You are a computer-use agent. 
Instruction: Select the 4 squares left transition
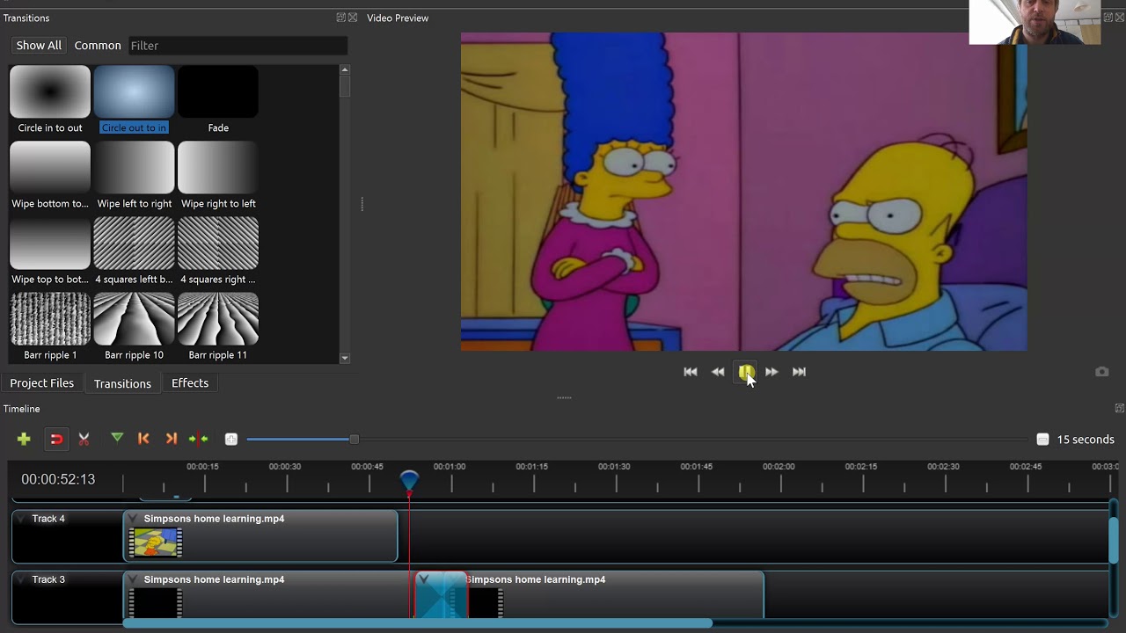tap(134, 251)
